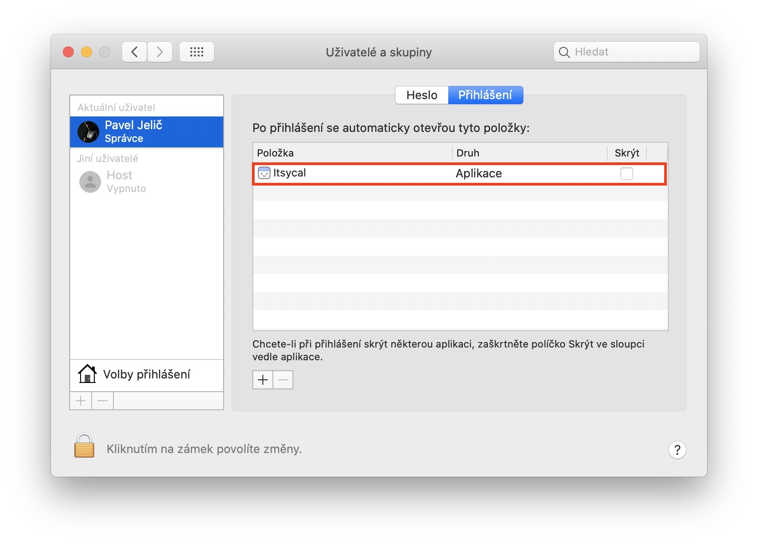Viewport: 758px width, 544px height.
Task: Select the Přihlášení tab
Action: (x=485, y=95)
